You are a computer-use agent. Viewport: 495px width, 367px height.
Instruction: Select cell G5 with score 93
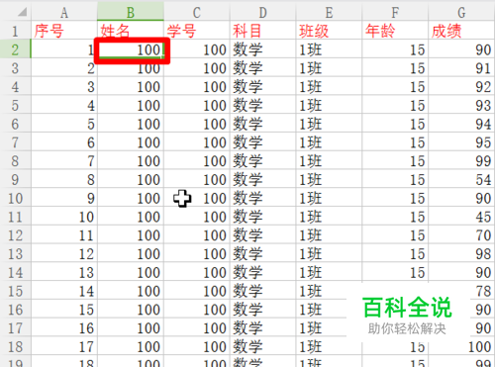click(x=461, y=105)
